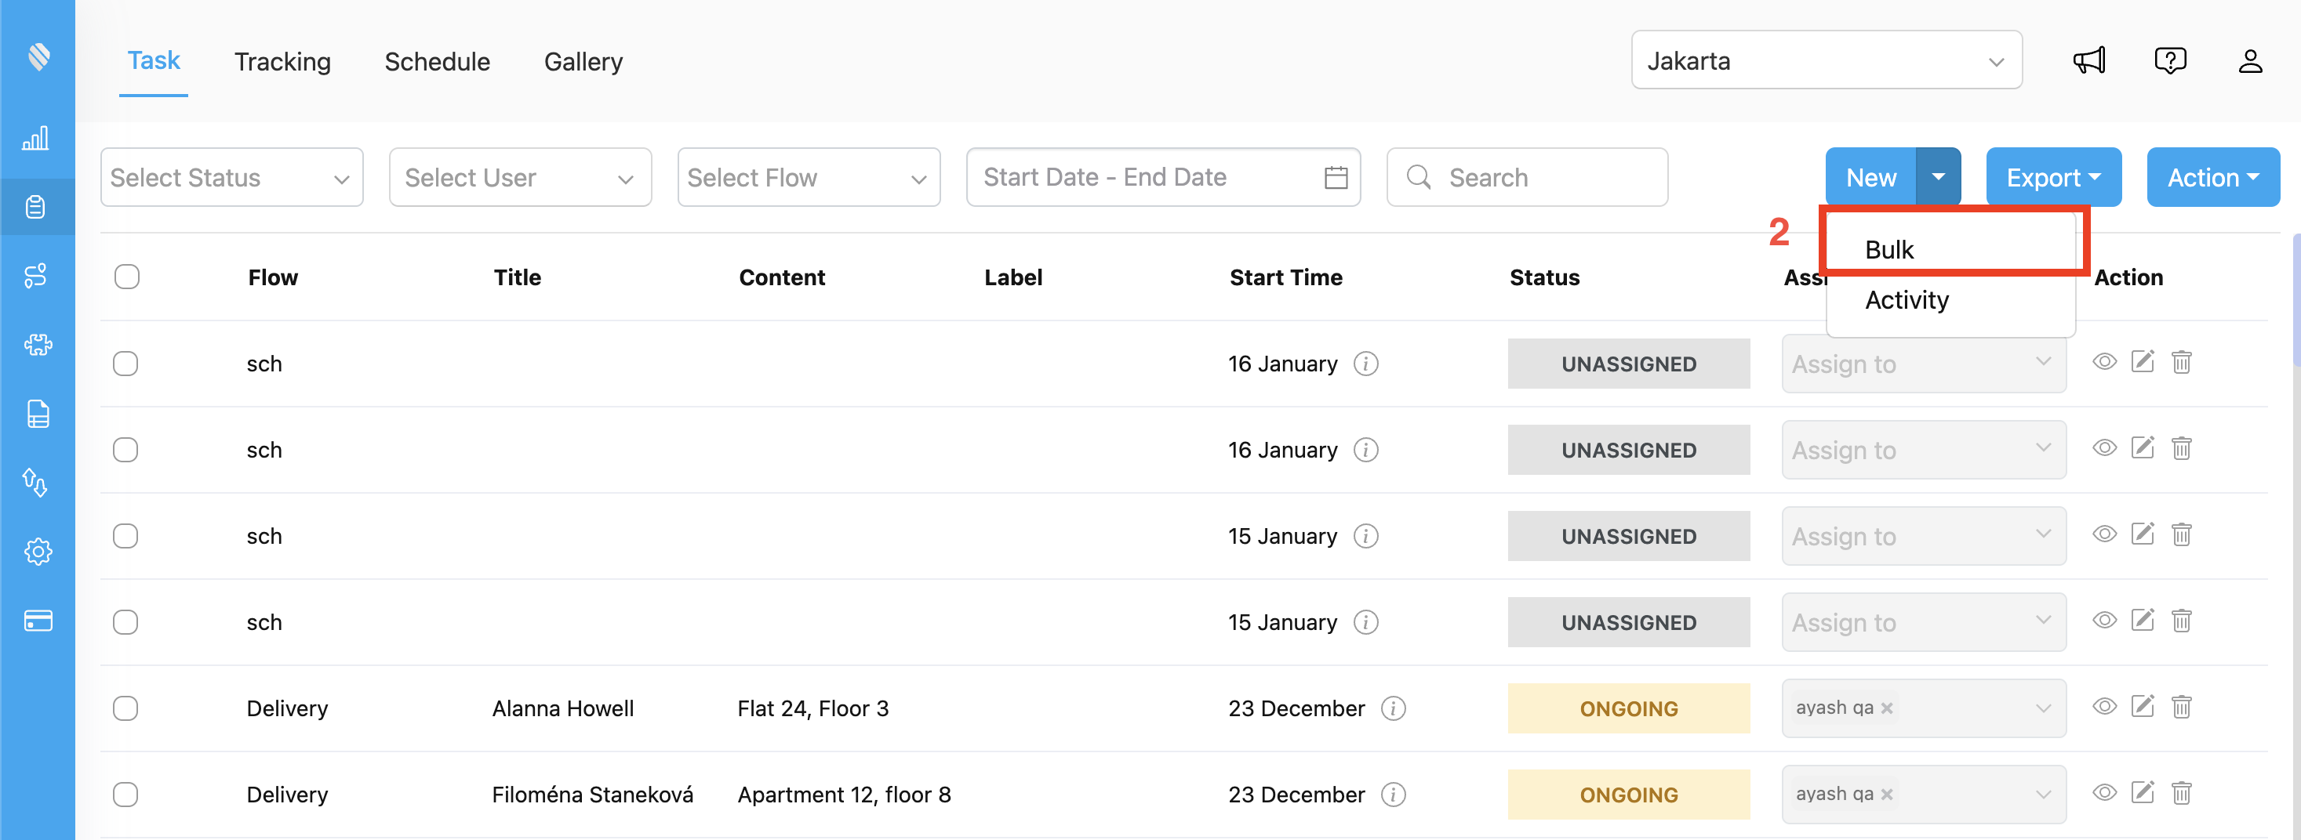Select the clipboard tasks icon in sidebar
The height and width of the screenshot is (840, 2301).
click(x=38, y=207)
